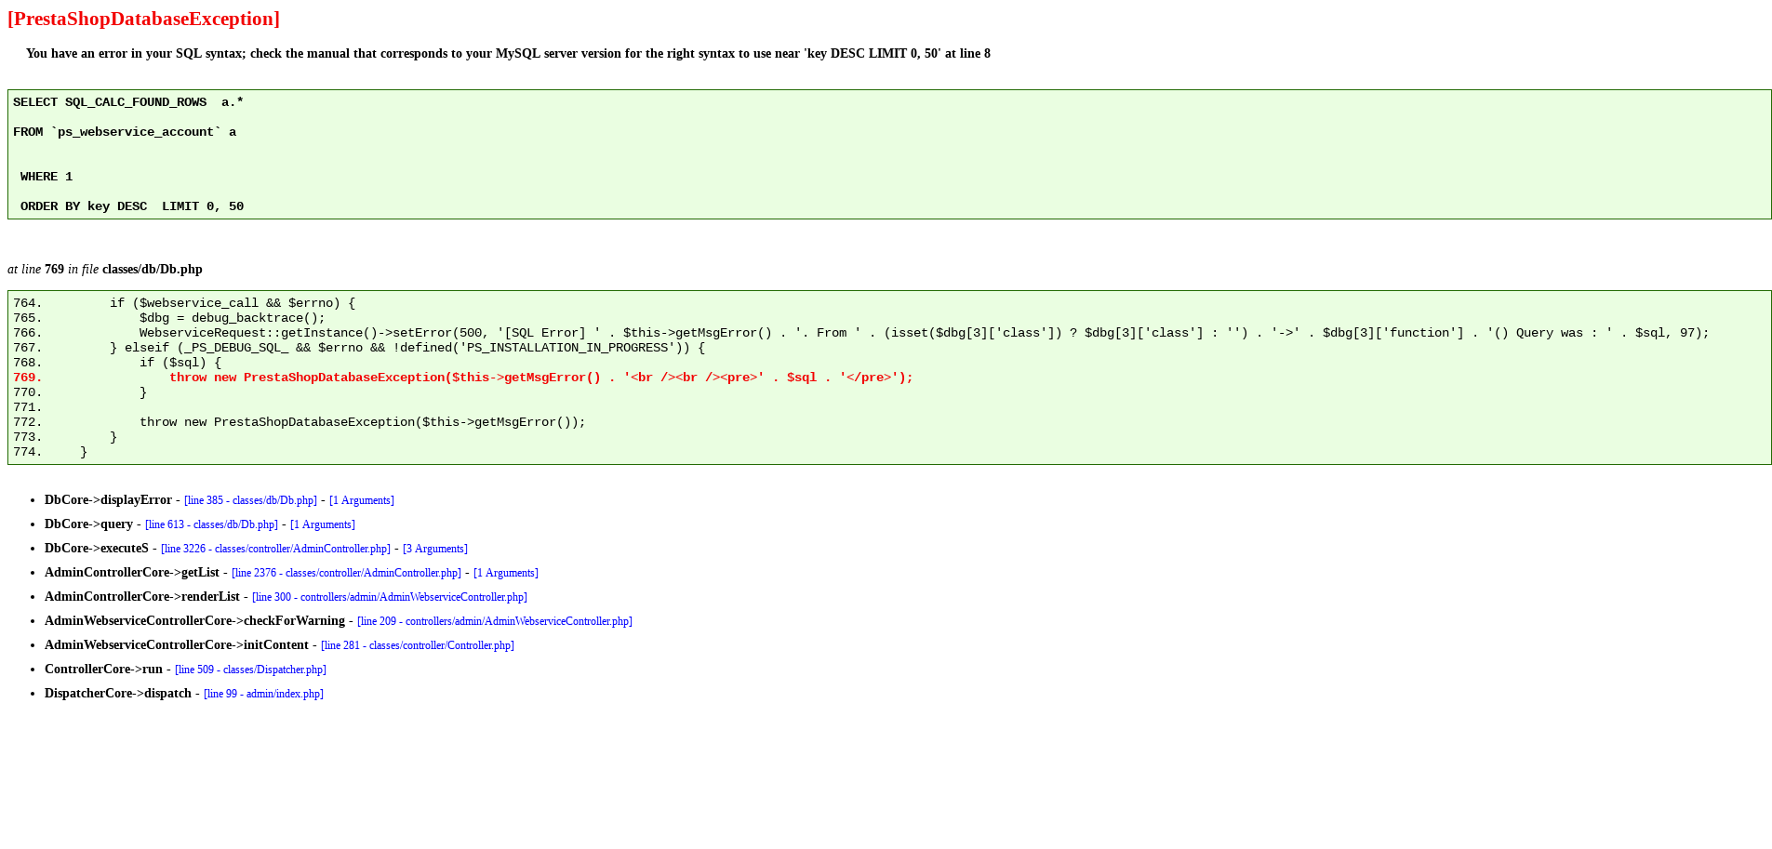Open the line 300 AdminWebserviceController.php link
Viewport: 1772px width, 849px height.
click(x=388, y=596)
